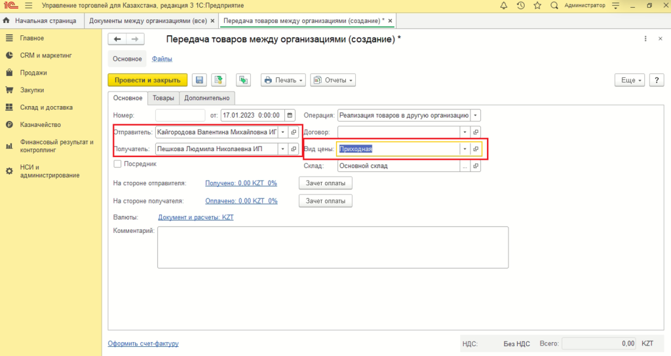Open the Склад record with open icon
Image resolution: width=671 pixels, height=356 pixels.
(x=476, y=166)
